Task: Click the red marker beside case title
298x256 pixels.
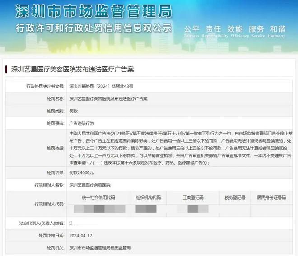Action: point(6,70)
